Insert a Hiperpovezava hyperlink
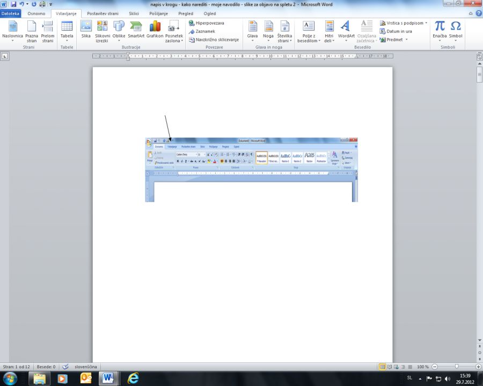483x386 pixels. (x=207, y=23)
